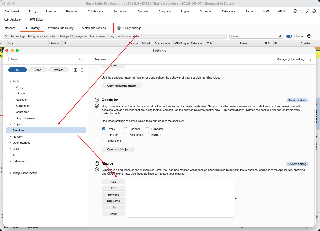Click the Cookie jar gear options icon

97,106
